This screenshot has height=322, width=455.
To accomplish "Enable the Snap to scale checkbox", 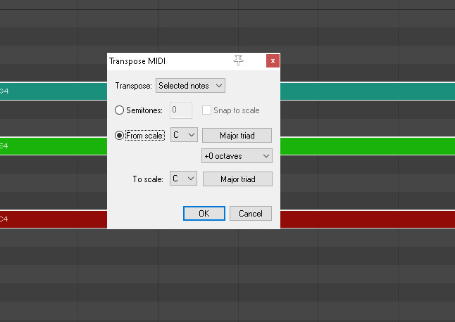I will tap(206, 110).
